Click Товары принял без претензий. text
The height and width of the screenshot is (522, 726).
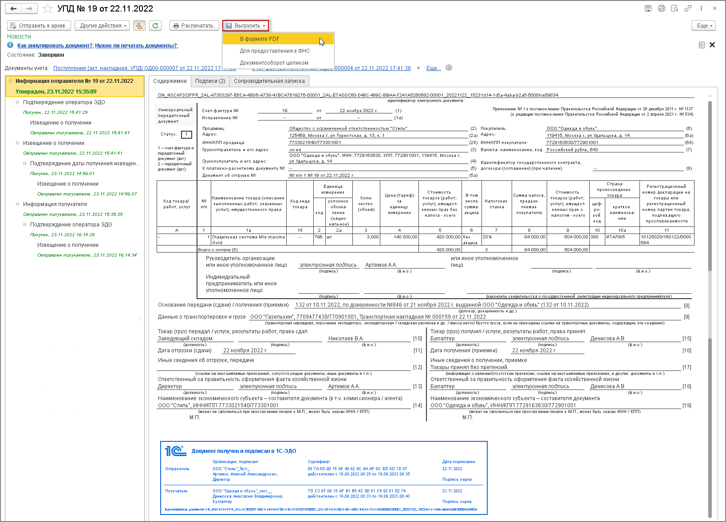tap(469, 367)
